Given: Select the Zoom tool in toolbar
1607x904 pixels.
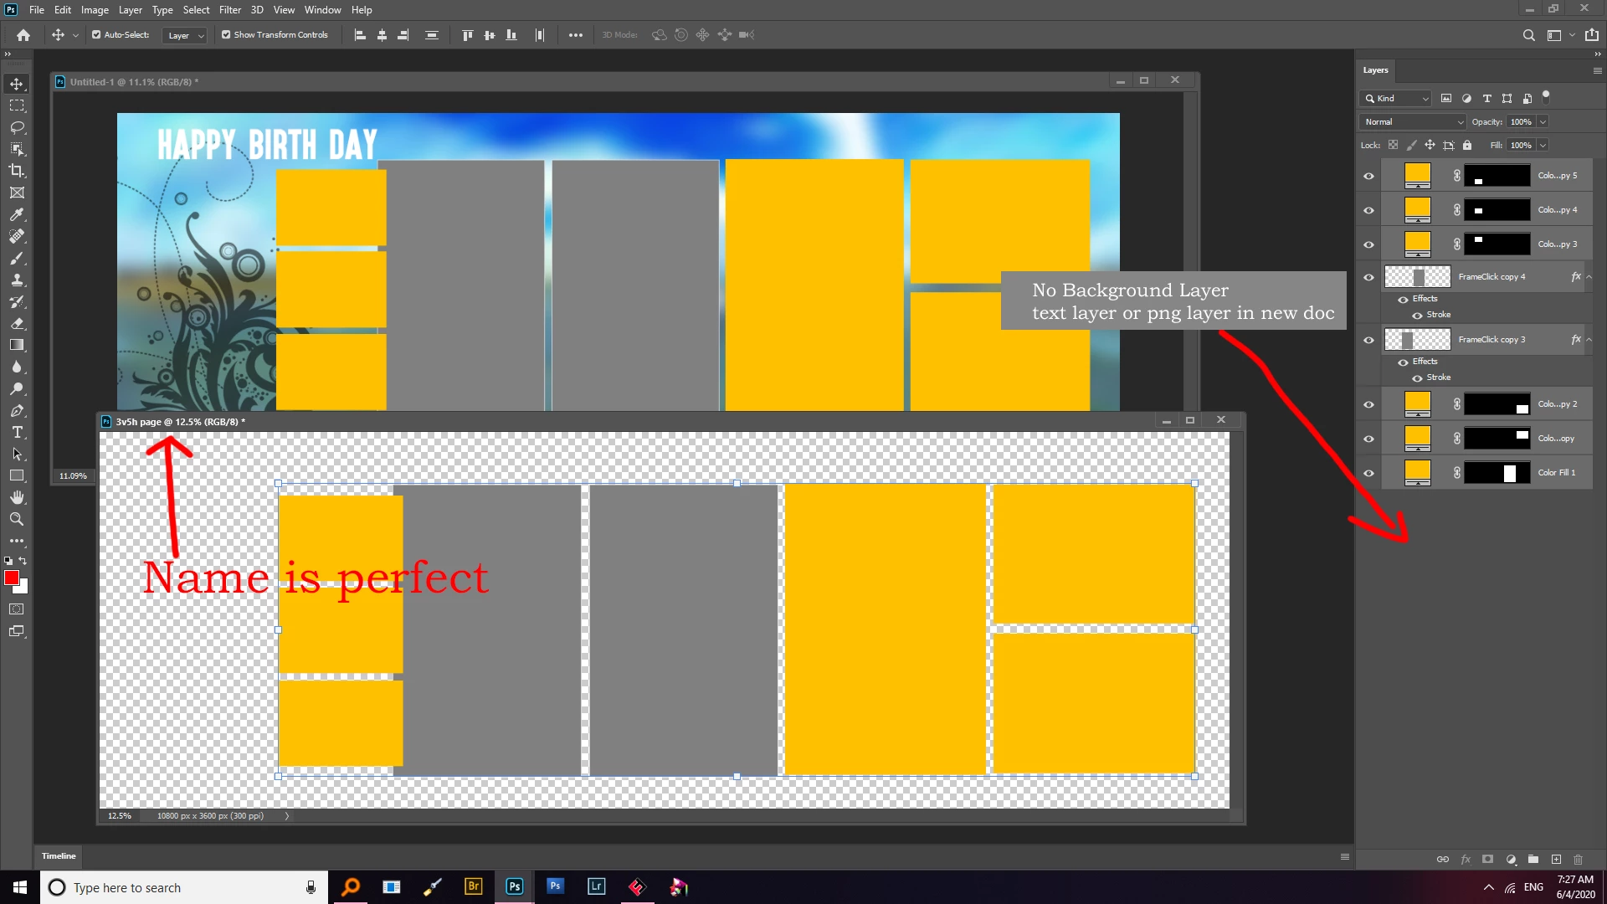Looking at the screenshot, I should [x=17, y=519].
